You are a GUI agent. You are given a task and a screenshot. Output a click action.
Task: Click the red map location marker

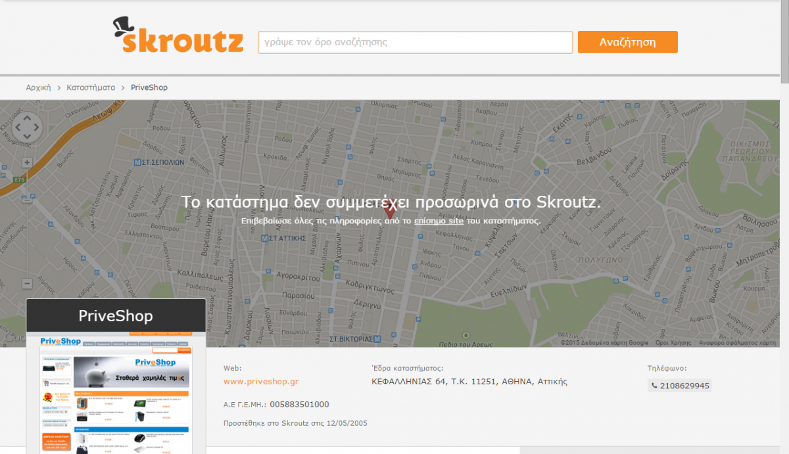click(x=390, y=209)
